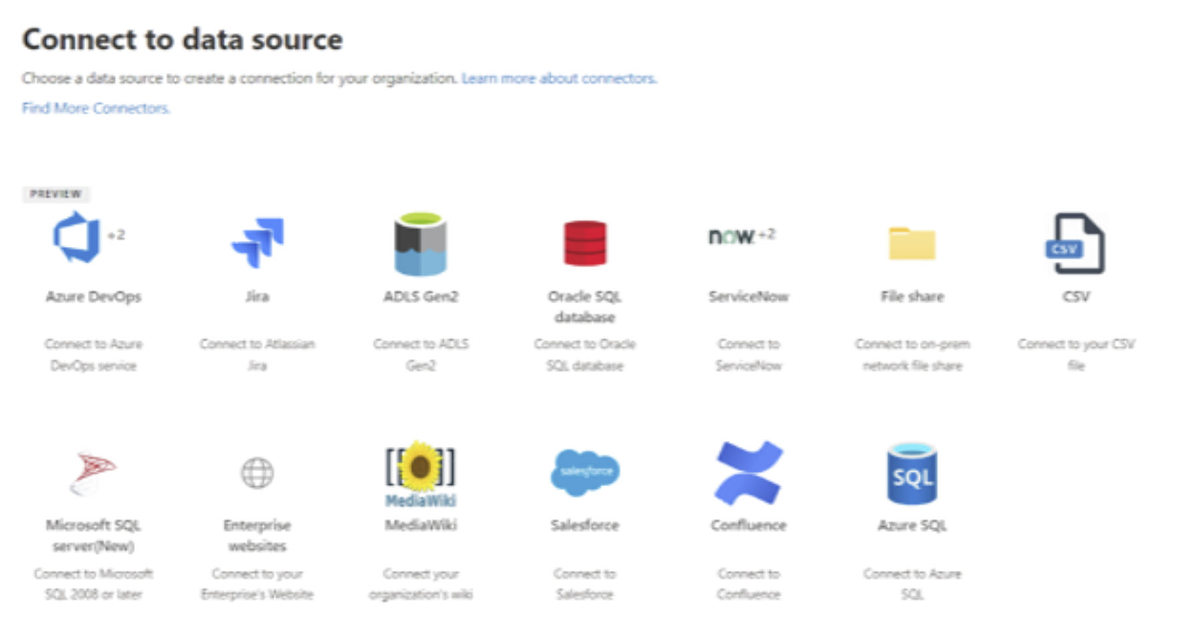This screenshot has width=1180, height=622.
Task: Pick the ADLS Gen2 storage icon
Action: (420, 243)
